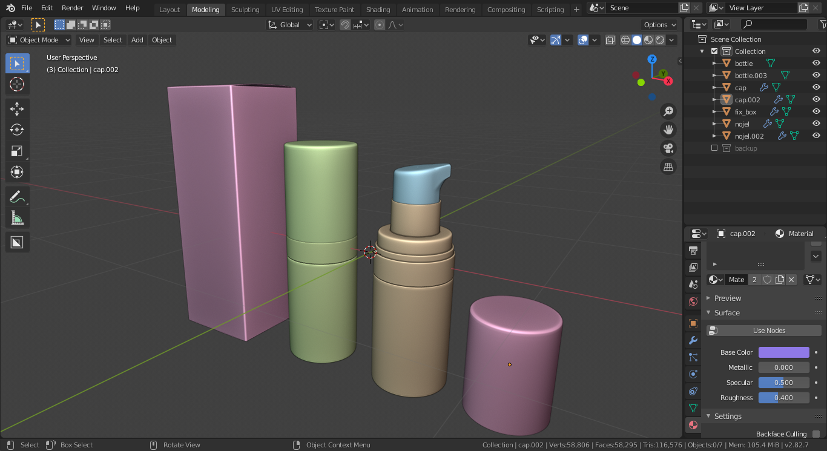Select the Move tool in toolbar
Screen dimensions: 827x451
[17, 109]
